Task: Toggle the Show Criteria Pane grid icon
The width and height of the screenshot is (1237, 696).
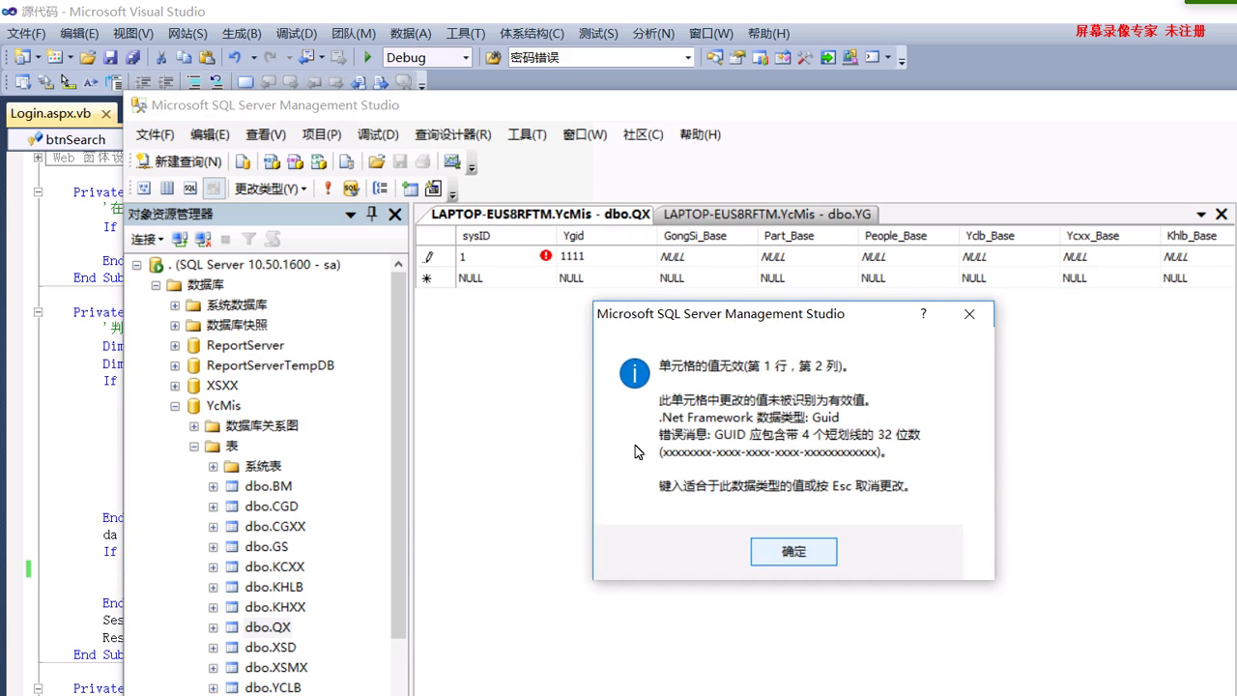Action: [x=167, y=188]
